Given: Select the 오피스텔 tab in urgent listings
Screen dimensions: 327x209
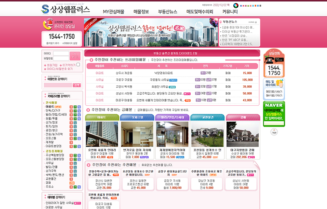Looking at the screenshot, I should tap(137, 117).
